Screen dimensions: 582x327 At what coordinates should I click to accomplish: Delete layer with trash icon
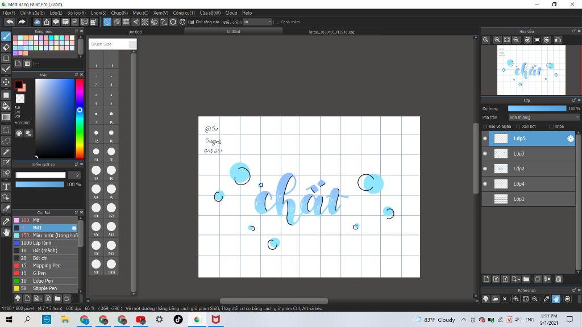(x=558, y=279)
